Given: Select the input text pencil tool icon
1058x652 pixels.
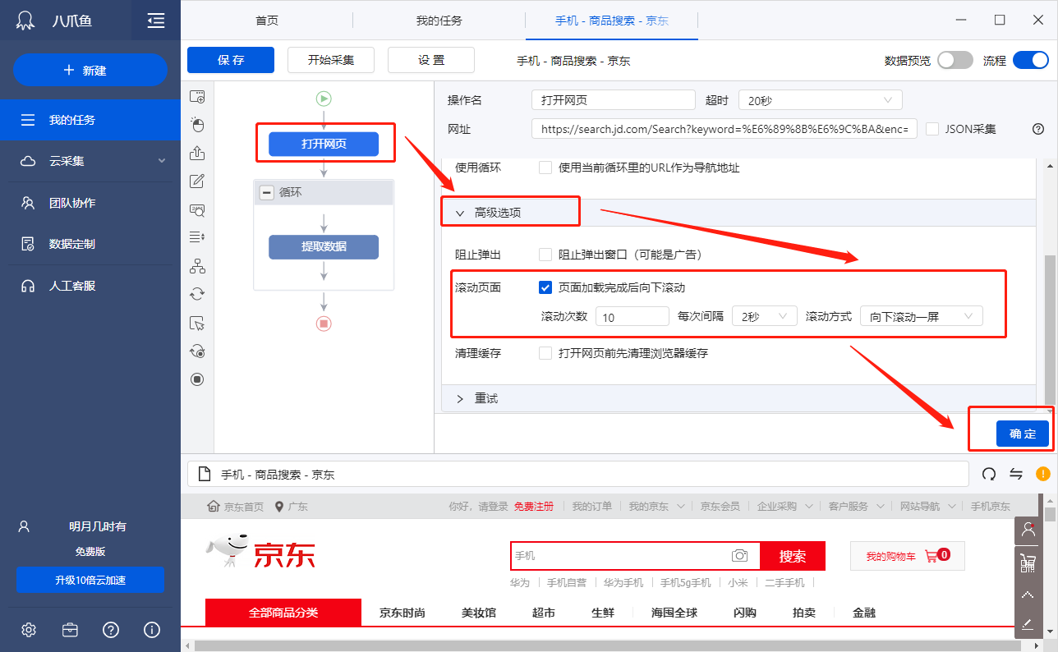Looking at the screenshot, I should 197,181.
